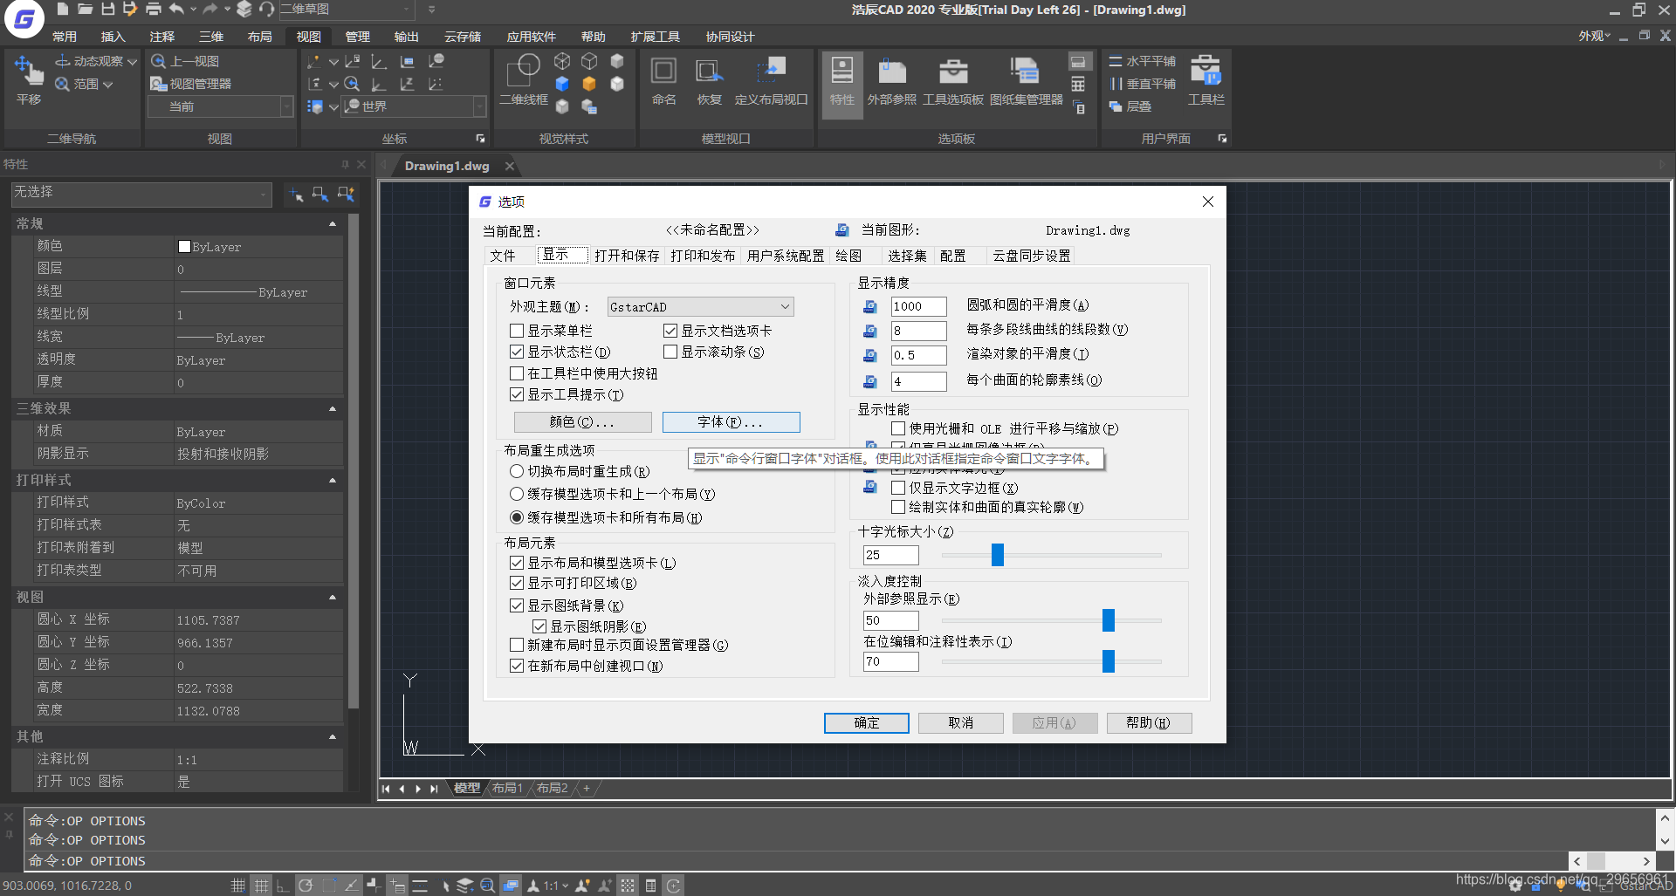The image size is (1676, 896).
Task: Click the 圆弧和圆的平滑度 1000 field
Action: [x=918, y=306]
